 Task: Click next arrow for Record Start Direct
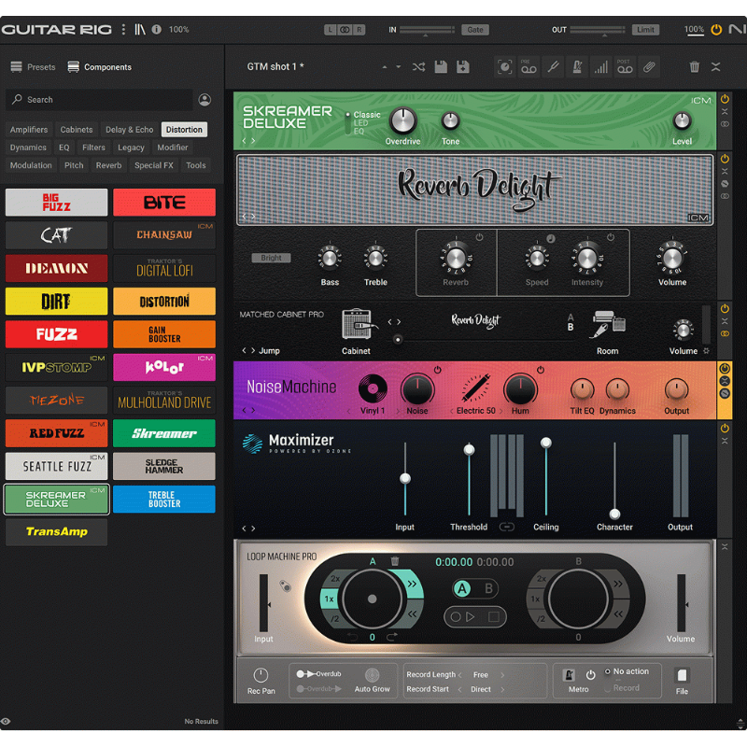coord(502,689)
